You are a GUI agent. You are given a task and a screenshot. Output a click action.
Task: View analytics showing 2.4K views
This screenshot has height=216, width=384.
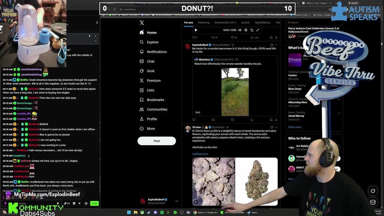254,37
